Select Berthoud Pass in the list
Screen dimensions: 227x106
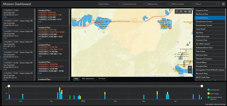point(210,14)
